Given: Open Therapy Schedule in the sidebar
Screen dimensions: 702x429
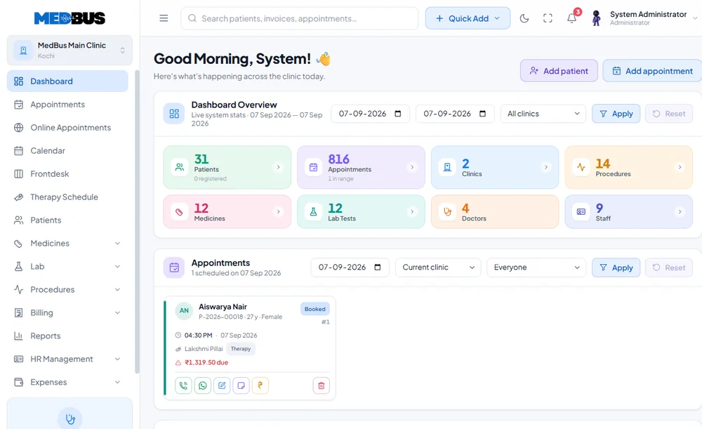Looking at the screenshot, I should tap(67, 197).
